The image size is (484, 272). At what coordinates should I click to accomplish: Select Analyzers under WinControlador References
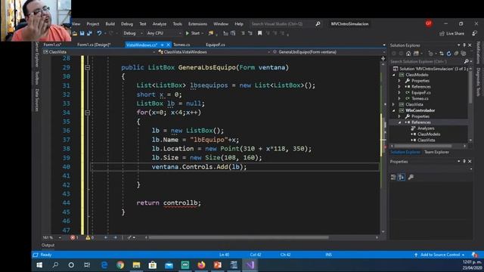click(x=426, y=128)
